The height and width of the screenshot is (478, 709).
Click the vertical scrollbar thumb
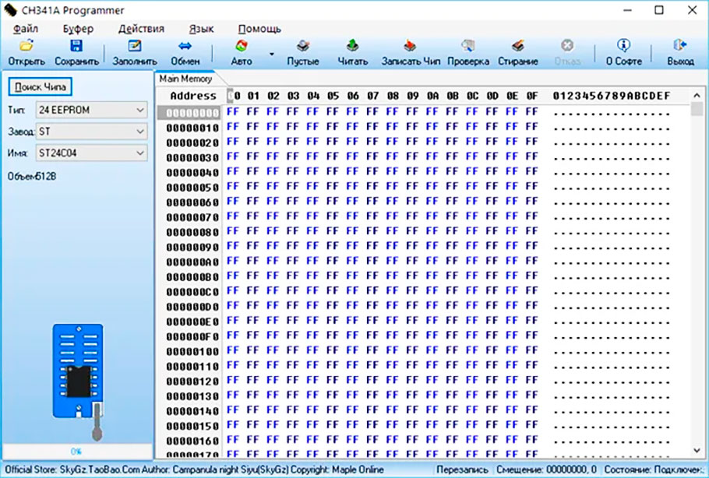697,109
